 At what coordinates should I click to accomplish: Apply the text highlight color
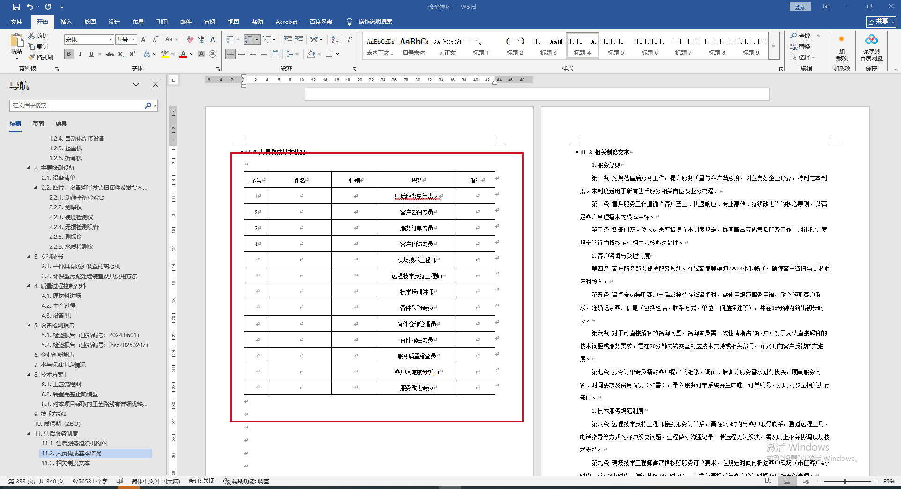(164, 54)
